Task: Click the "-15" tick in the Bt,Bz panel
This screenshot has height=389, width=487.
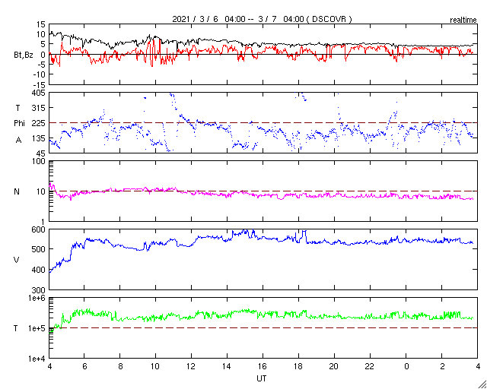Action: pos(40,84)
